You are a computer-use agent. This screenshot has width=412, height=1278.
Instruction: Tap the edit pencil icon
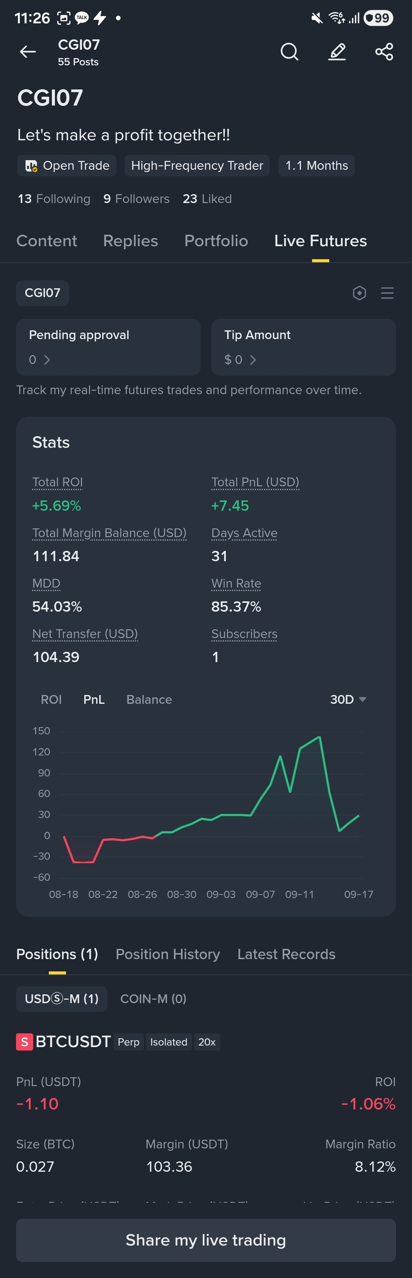coord(337,52)
